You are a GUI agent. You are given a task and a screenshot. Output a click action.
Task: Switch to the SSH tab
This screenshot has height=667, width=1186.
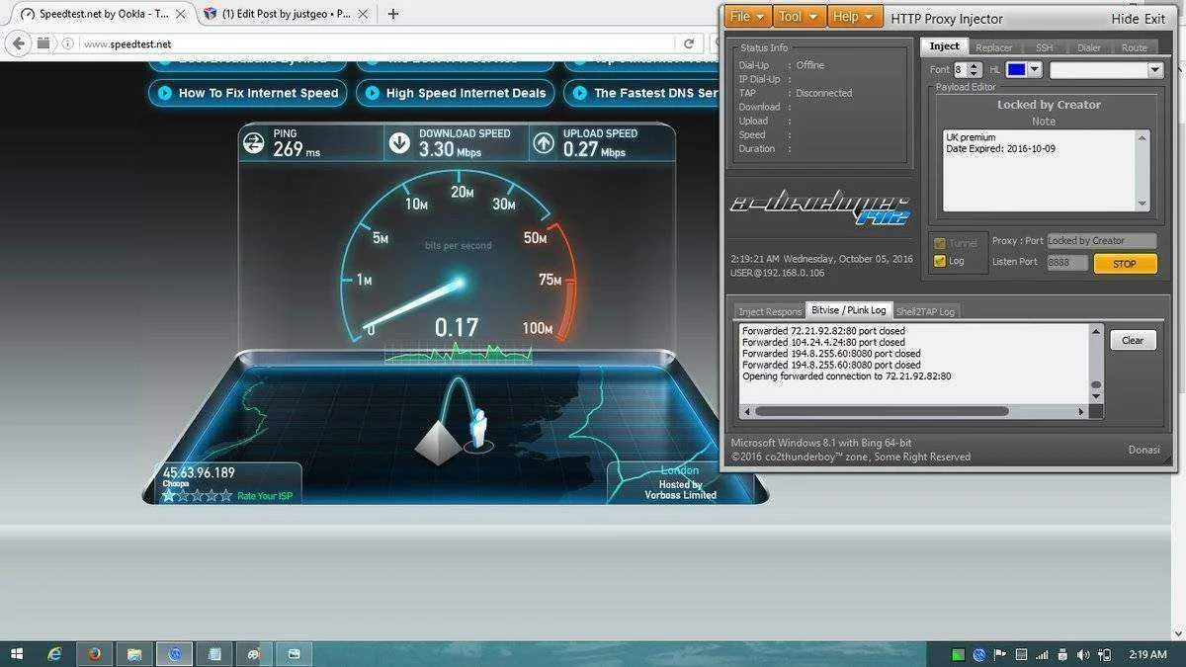pyautogui.click(x=1044, y=47)
